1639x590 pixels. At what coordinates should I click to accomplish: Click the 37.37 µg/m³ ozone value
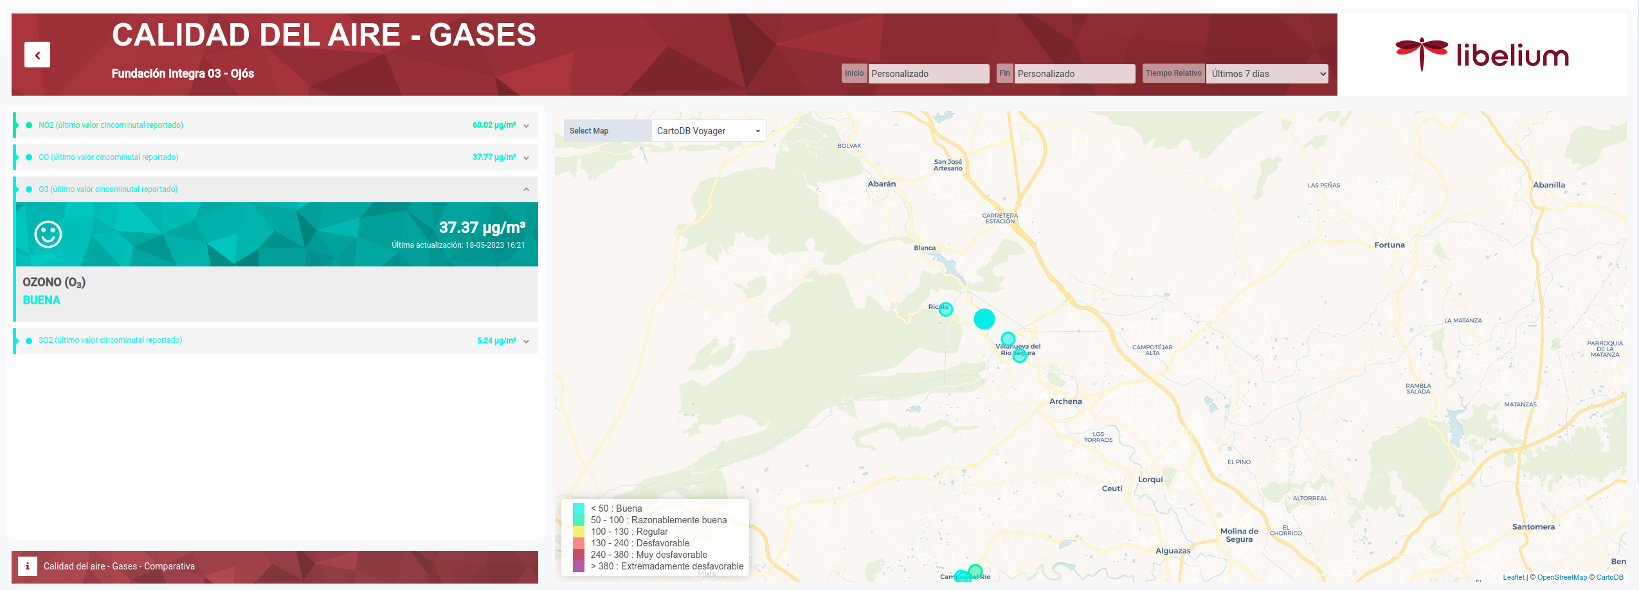pyautogui.click(x=482, y=227)
